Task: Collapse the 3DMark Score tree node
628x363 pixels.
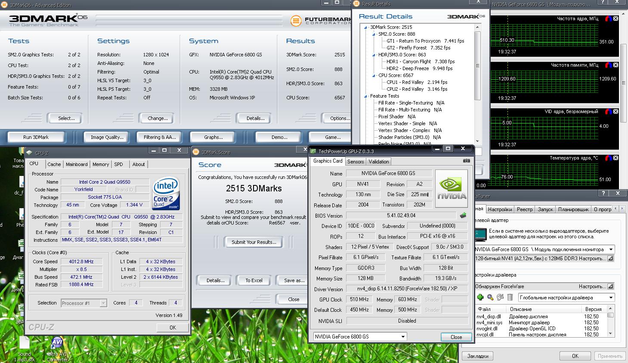Action: (x=366, y=27)
